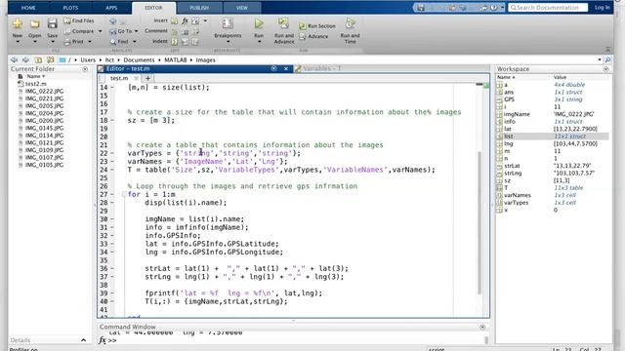Viewport: 625px width, 351px height.
Task: Click Run Section button
Action: [x=317, y=26]
